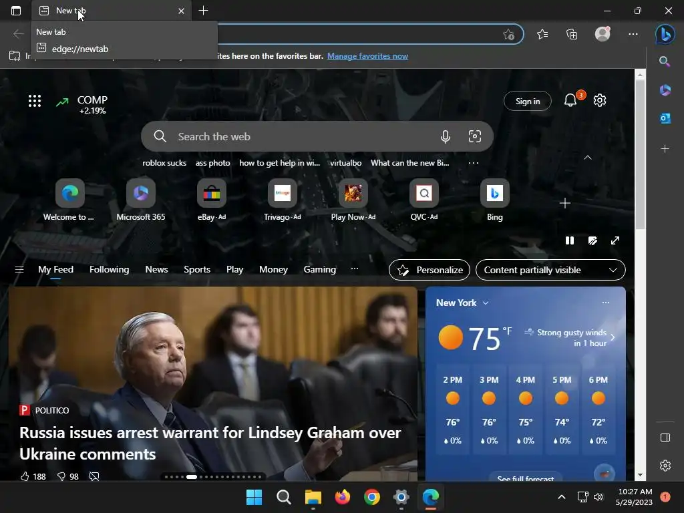Screen dimensions: 684x513
Task: Open notifications bell with 3 badge
Action: (570, 100)
